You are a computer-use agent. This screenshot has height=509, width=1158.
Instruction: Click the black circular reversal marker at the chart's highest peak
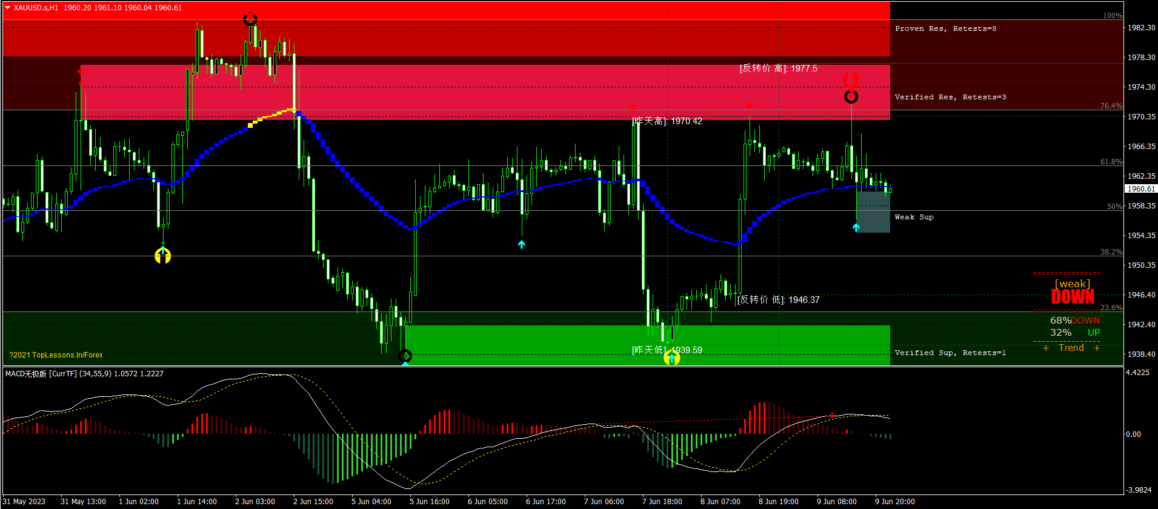point(250,19)
